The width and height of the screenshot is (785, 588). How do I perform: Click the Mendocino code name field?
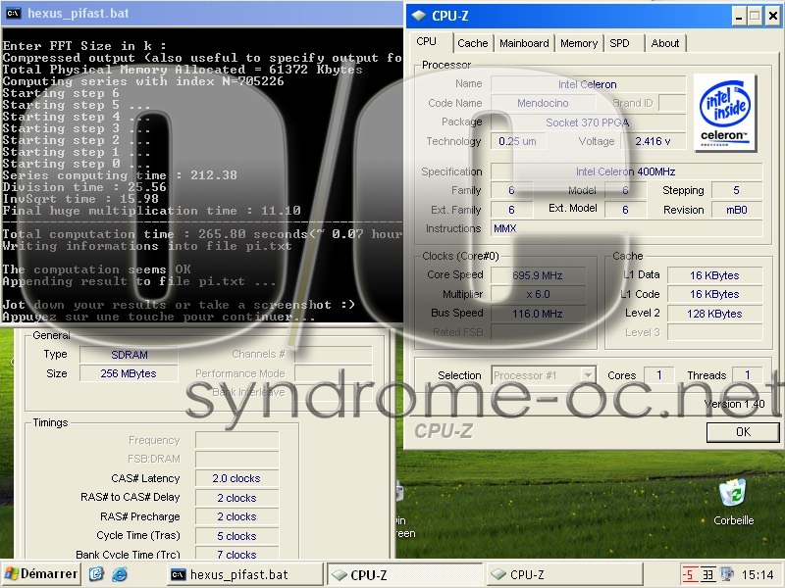tap(543, 103)
